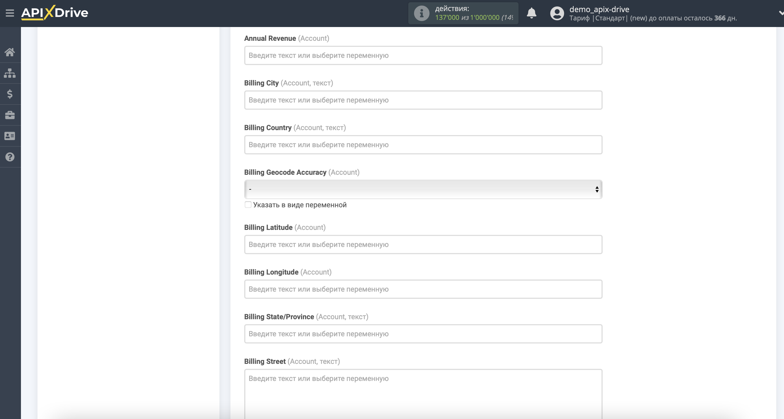Click the ApiX-Drive logo
The image size is (784, 419).
tap(55, 13)
